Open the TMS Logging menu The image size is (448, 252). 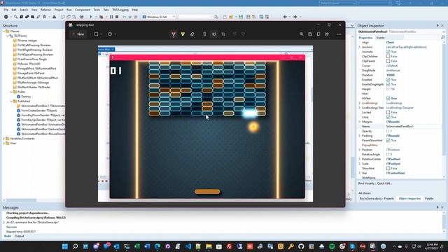(120, 10)
